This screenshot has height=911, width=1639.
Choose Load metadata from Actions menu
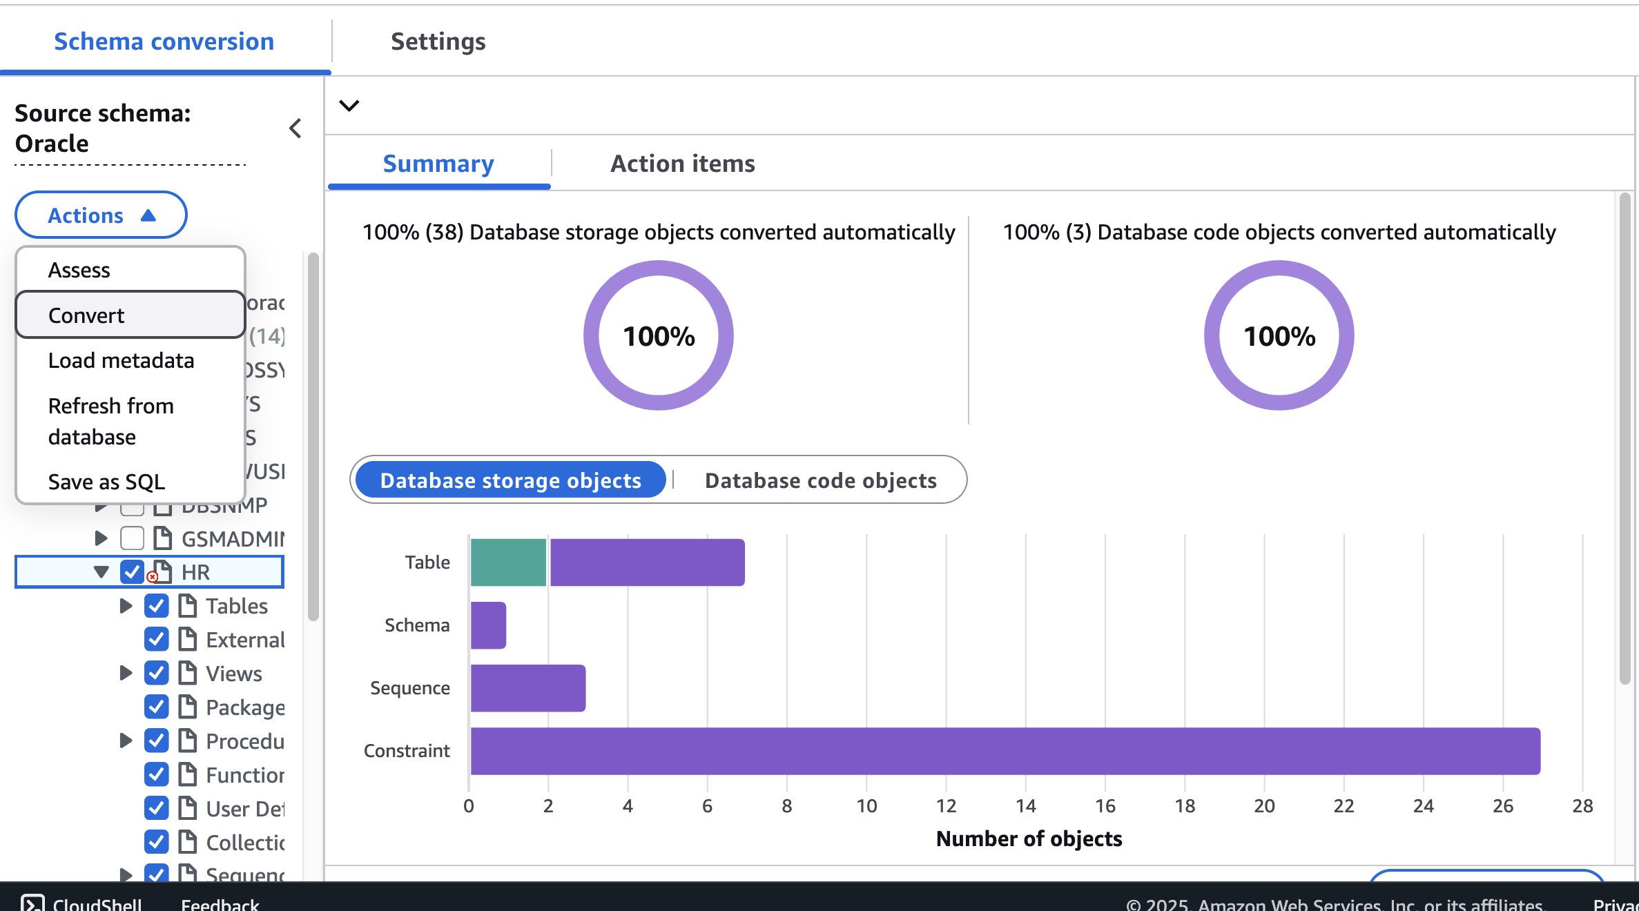click(130, 360)
